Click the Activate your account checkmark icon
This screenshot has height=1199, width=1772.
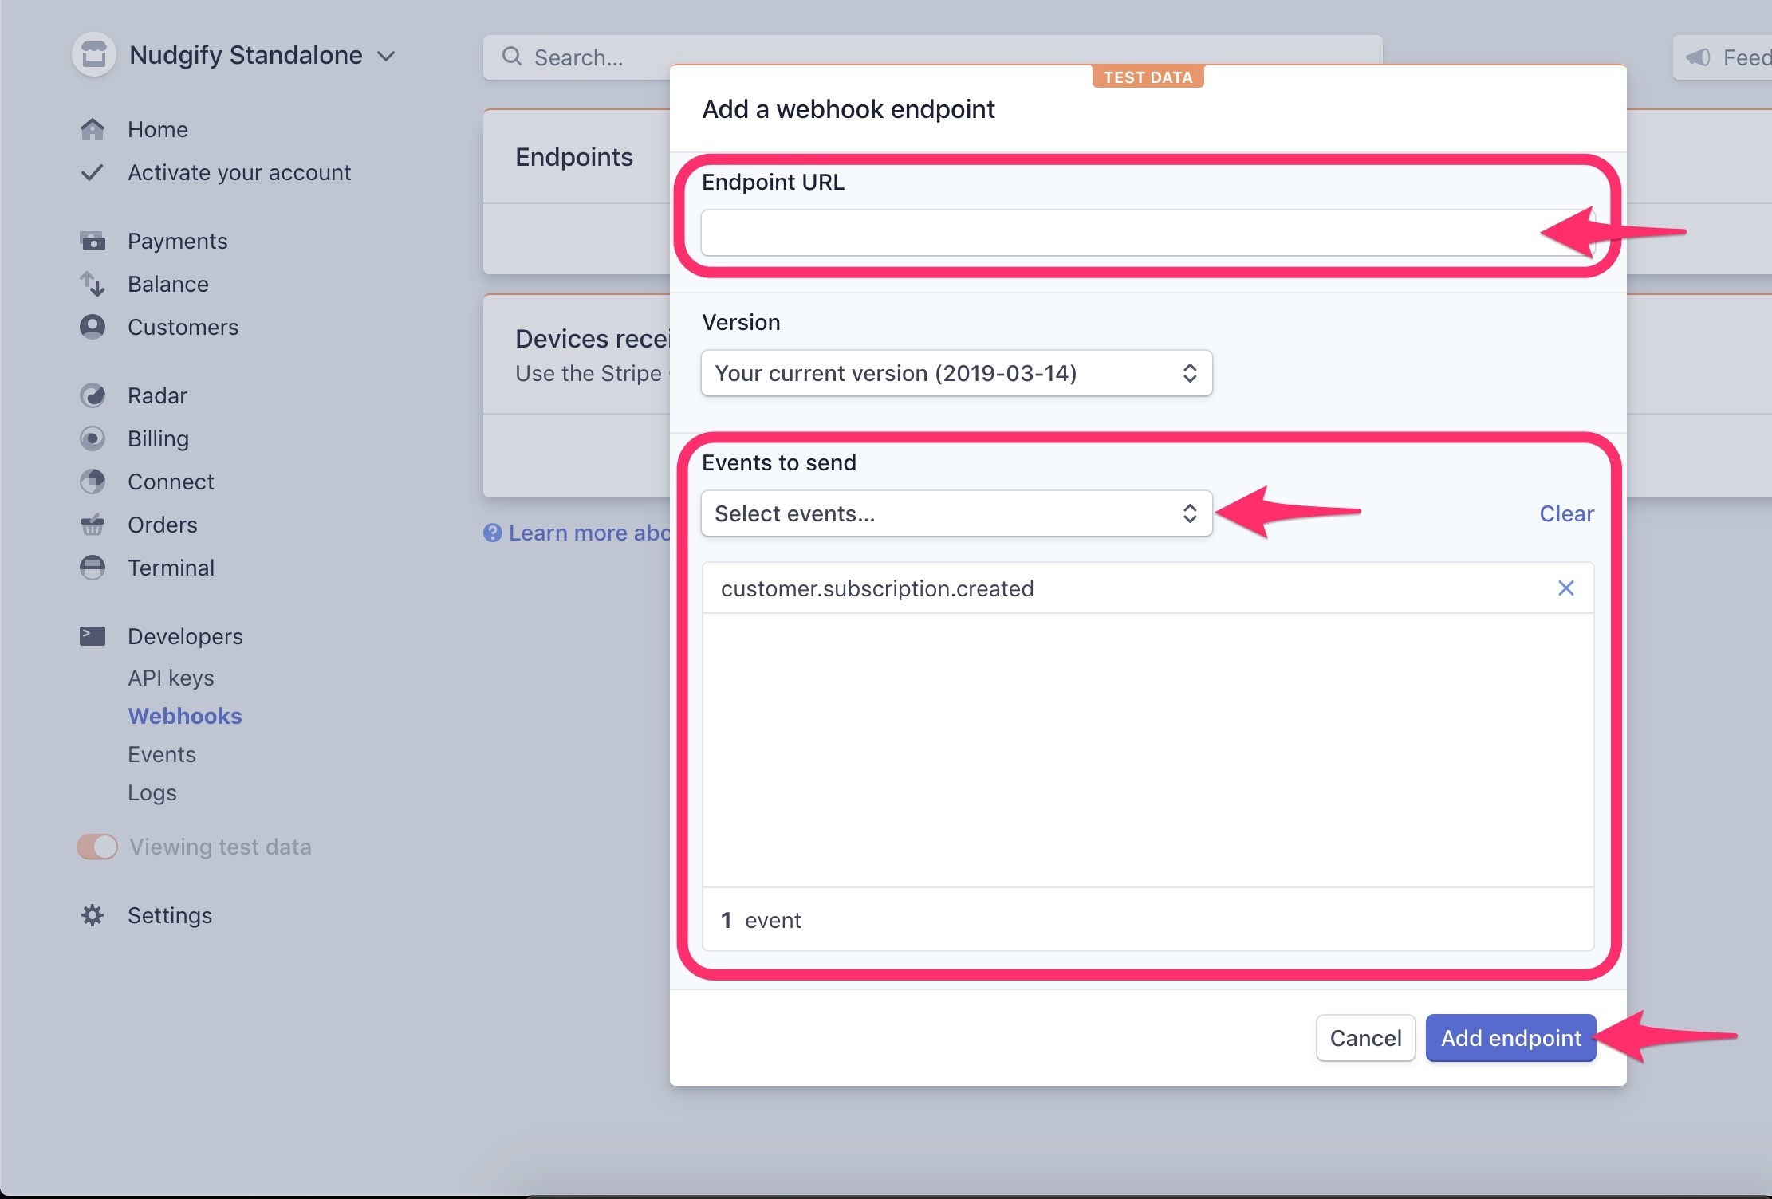(x=93, y=172)
